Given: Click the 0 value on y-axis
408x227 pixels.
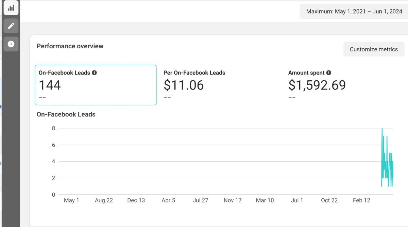Looking at the screenshot, I should click(53, 195).
